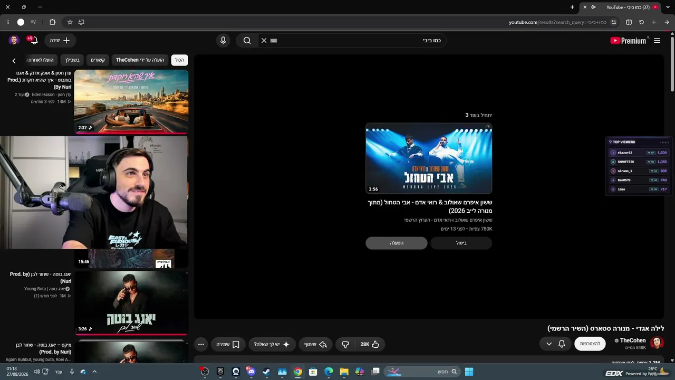Open the browser extensions puzzle icon
The width and height of the screenshot is (675, 380).
click(x=52, y=22)
